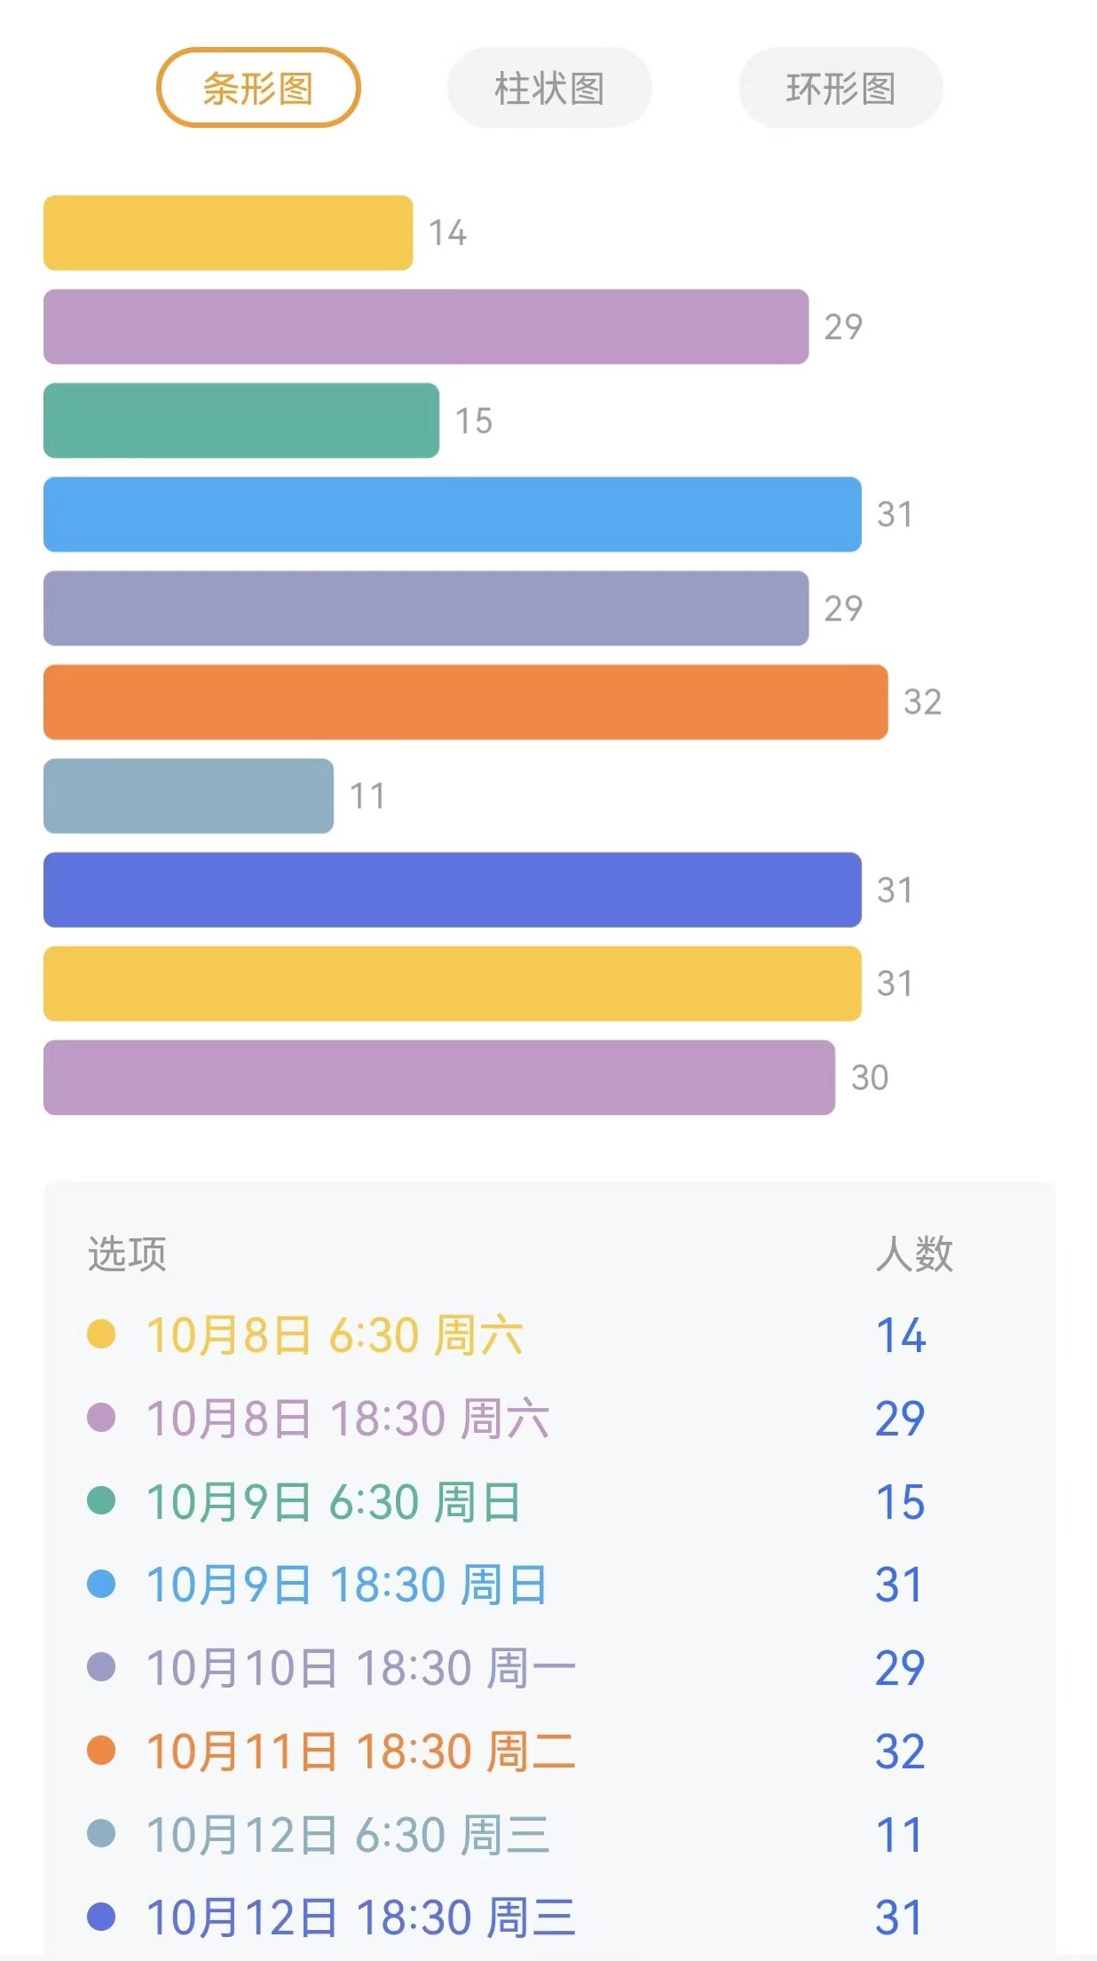
Task: Click the green bar labeled 15
Action: coord(241,421)
